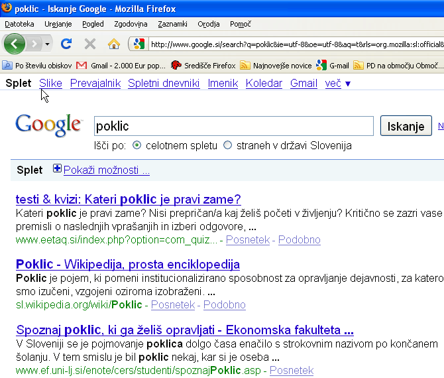This screenshot has width=444, height=378.
Task: Go back with the green Back arrow
Action: (14, 44)
